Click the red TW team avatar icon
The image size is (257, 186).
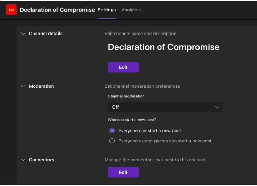11,10
